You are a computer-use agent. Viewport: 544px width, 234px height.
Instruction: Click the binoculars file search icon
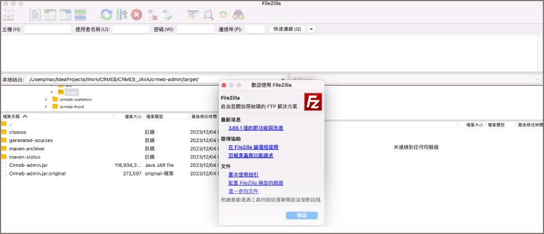(x=238, y=14)
